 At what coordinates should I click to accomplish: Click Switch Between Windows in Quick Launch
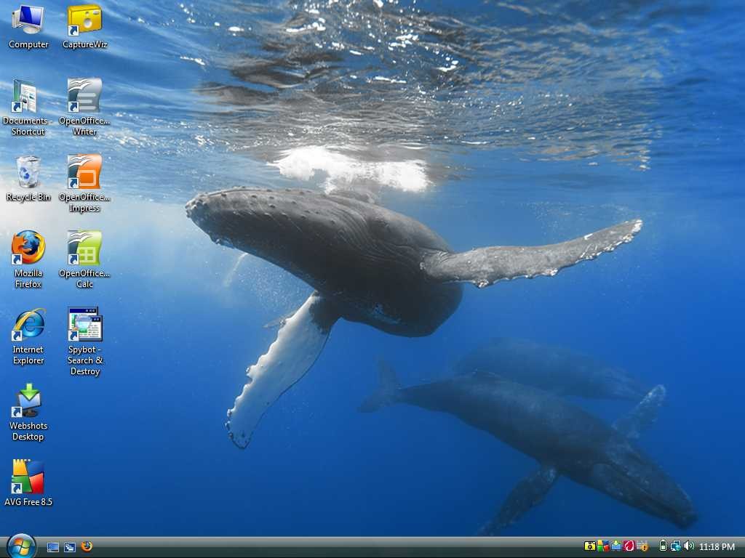point(70,547)
